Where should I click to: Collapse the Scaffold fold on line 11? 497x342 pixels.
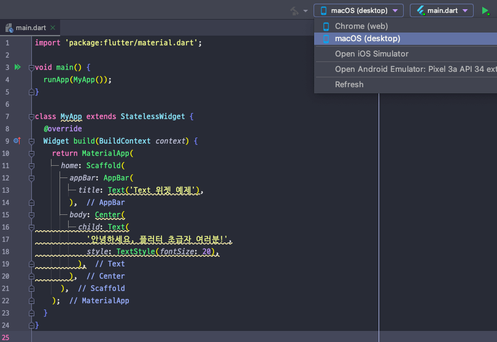(x=31, y=166)
